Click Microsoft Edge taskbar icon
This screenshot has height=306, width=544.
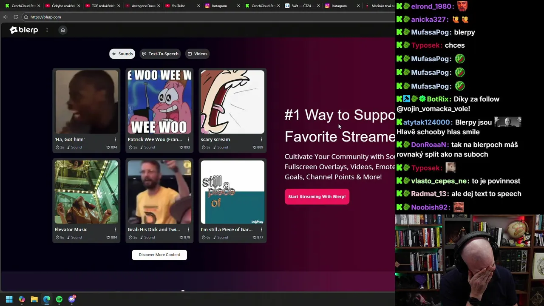47,299
